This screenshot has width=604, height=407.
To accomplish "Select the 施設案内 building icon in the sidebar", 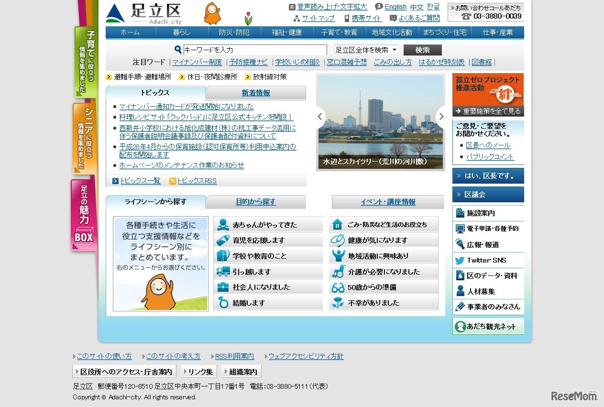I will click(x=460, y=213).
